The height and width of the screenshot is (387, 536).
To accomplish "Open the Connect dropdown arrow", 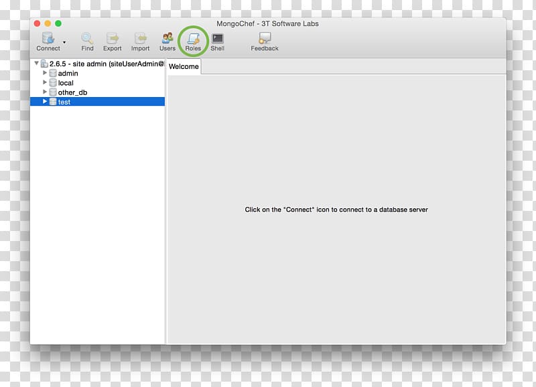I will point(64,42).
